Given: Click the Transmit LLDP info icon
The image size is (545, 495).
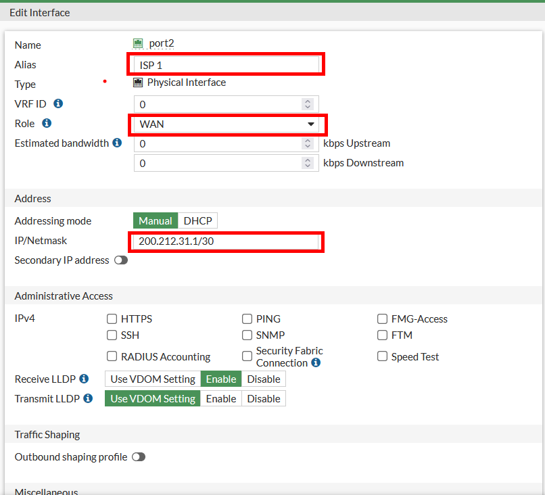Looking at the screenshot, I should click(88, 399).
